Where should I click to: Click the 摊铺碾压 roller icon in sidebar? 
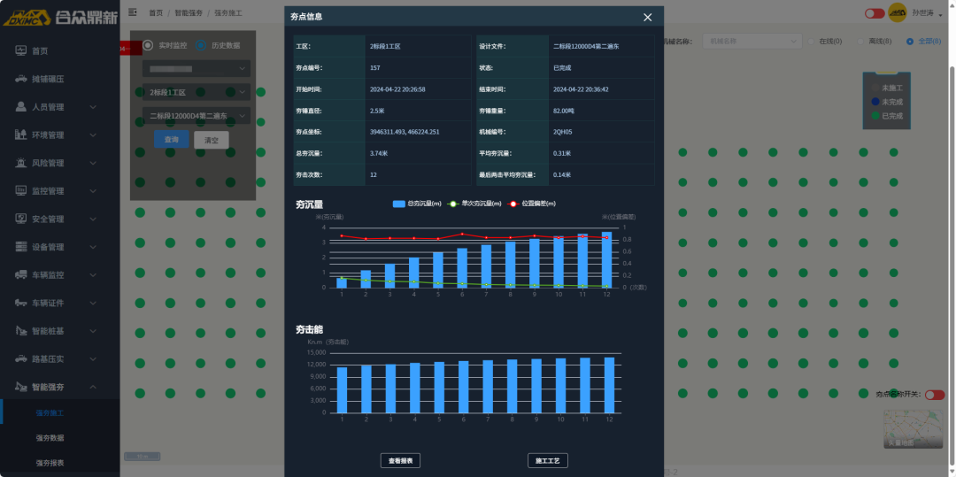coord(20,80)
